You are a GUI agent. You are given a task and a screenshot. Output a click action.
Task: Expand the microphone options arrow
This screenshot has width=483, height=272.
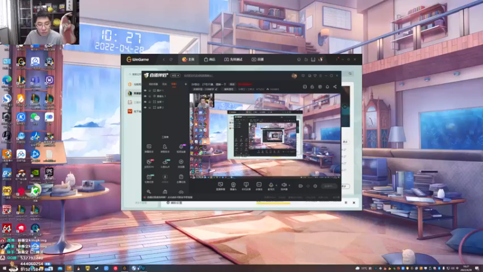pos(276,185)
